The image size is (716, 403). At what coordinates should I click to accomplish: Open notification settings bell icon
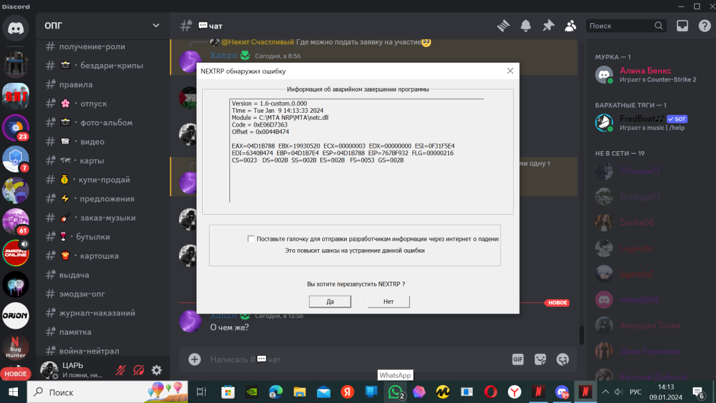(x=526, y=26)
